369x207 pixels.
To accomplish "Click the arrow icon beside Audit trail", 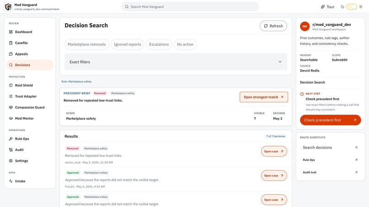I will click(356, 172).
